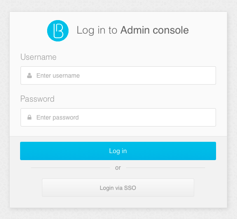Screen dimensions: 237x219
Task: Click the divider line left of "or"
Action: 70,168
